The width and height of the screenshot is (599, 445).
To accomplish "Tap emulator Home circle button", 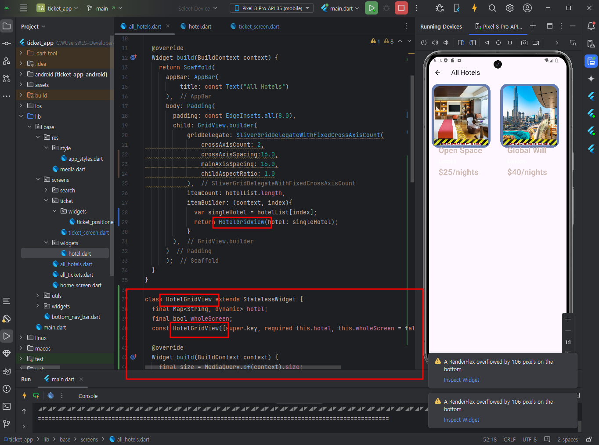I will 498,43.
